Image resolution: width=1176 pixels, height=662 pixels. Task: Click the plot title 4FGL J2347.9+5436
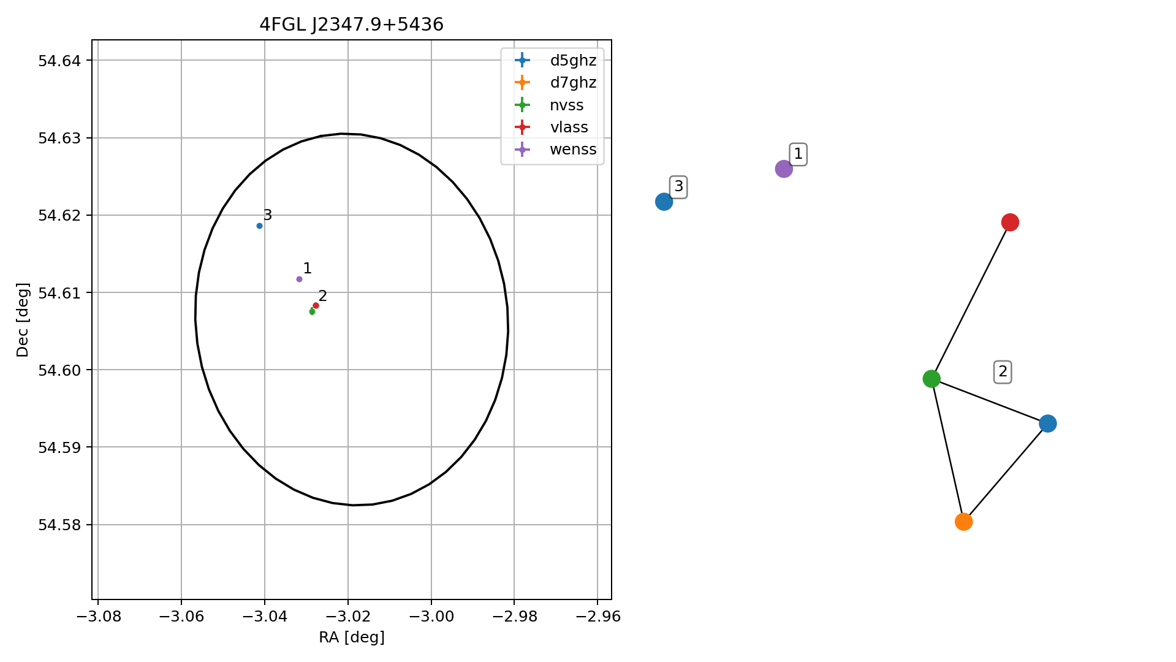click(351, 25)
